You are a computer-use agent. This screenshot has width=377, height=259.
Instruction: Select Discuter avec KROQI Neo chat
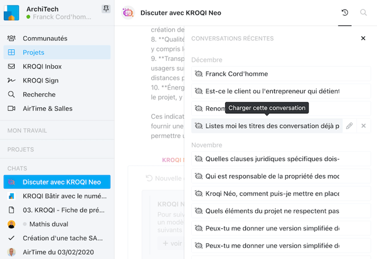coord(57,182)
